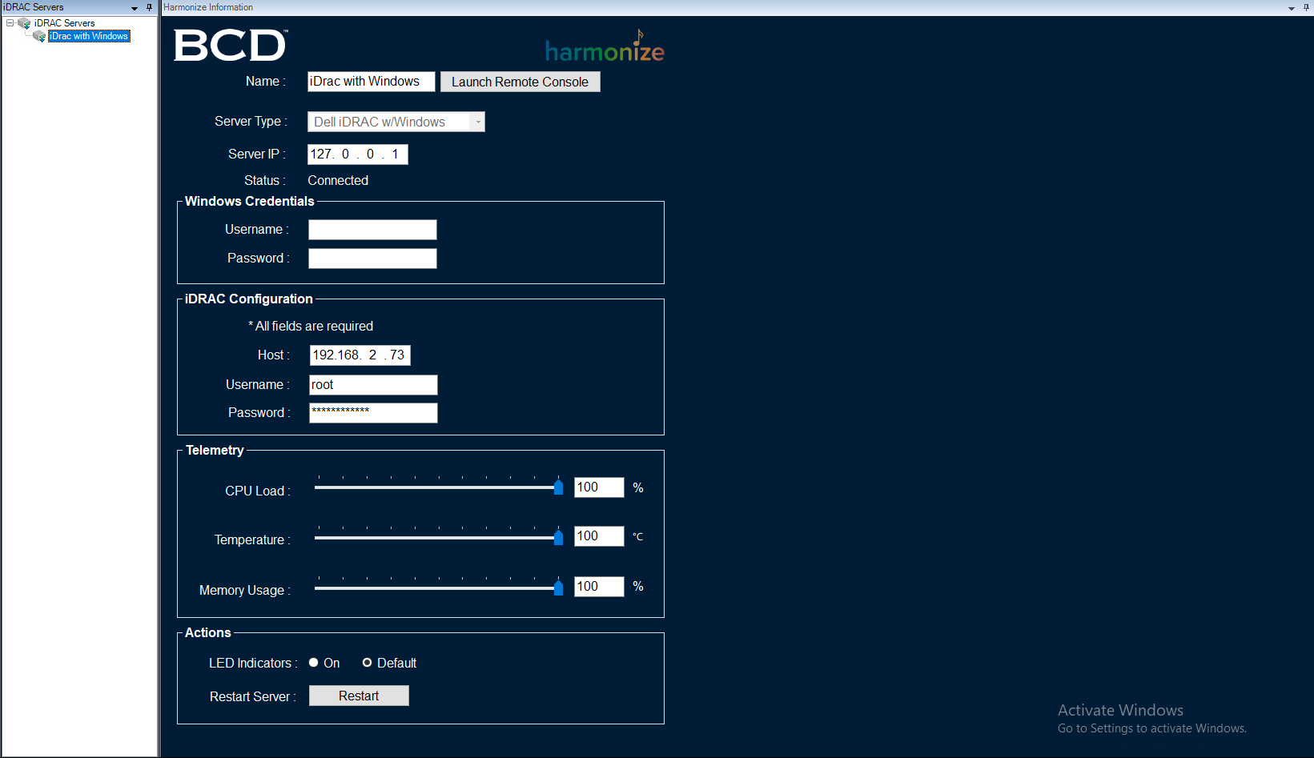Open the iDRAC Servers panel options arrow

pyautogui.click(x=135, y=8)
